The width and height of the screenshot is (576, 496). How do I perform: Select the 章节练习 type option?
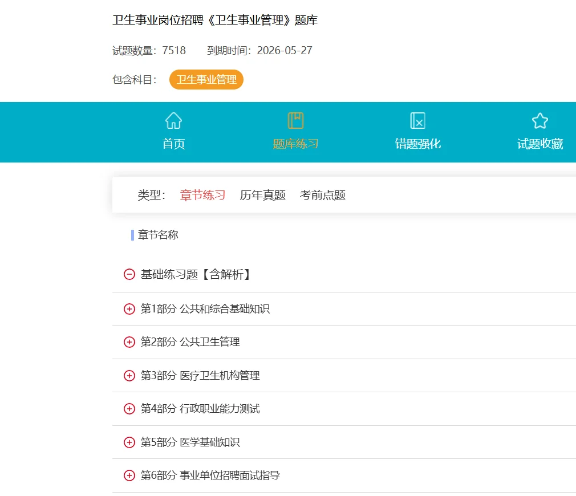pyautogui.click(x=202, y=195)
